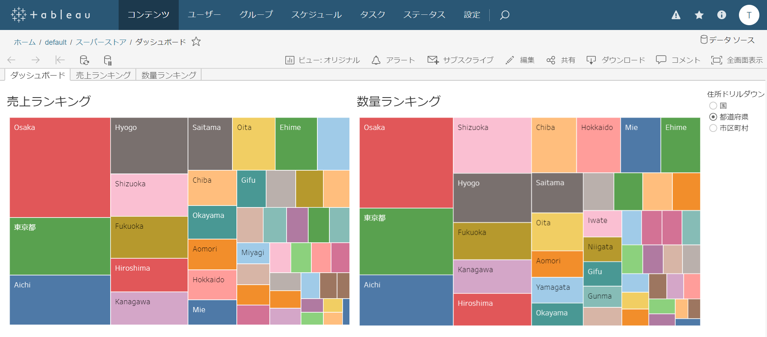The image size is (767, 337).
Task: Open コメント comments pane
Action: (x=678, y=60)
